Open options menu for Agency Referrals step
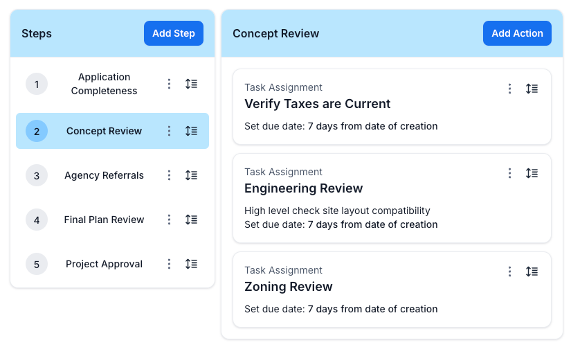 click(x=169, y=175)
